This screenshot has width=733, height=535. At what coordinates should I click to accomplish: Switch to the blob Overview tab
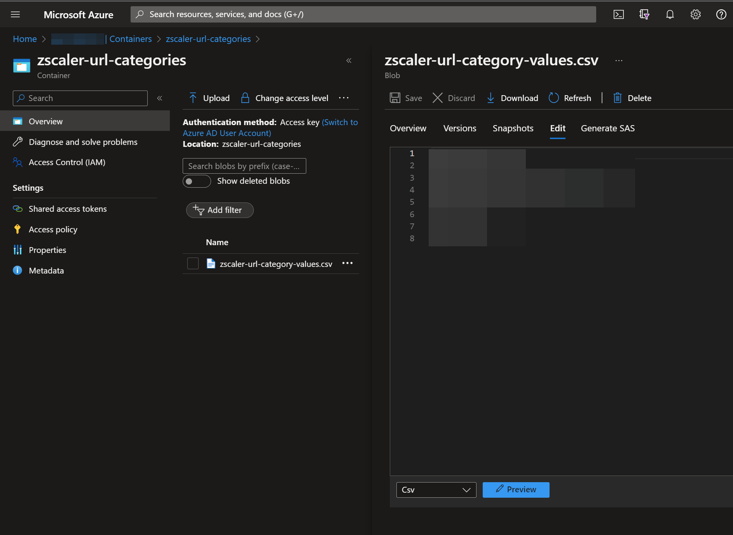pyautogui.click(x=408, y=128)
